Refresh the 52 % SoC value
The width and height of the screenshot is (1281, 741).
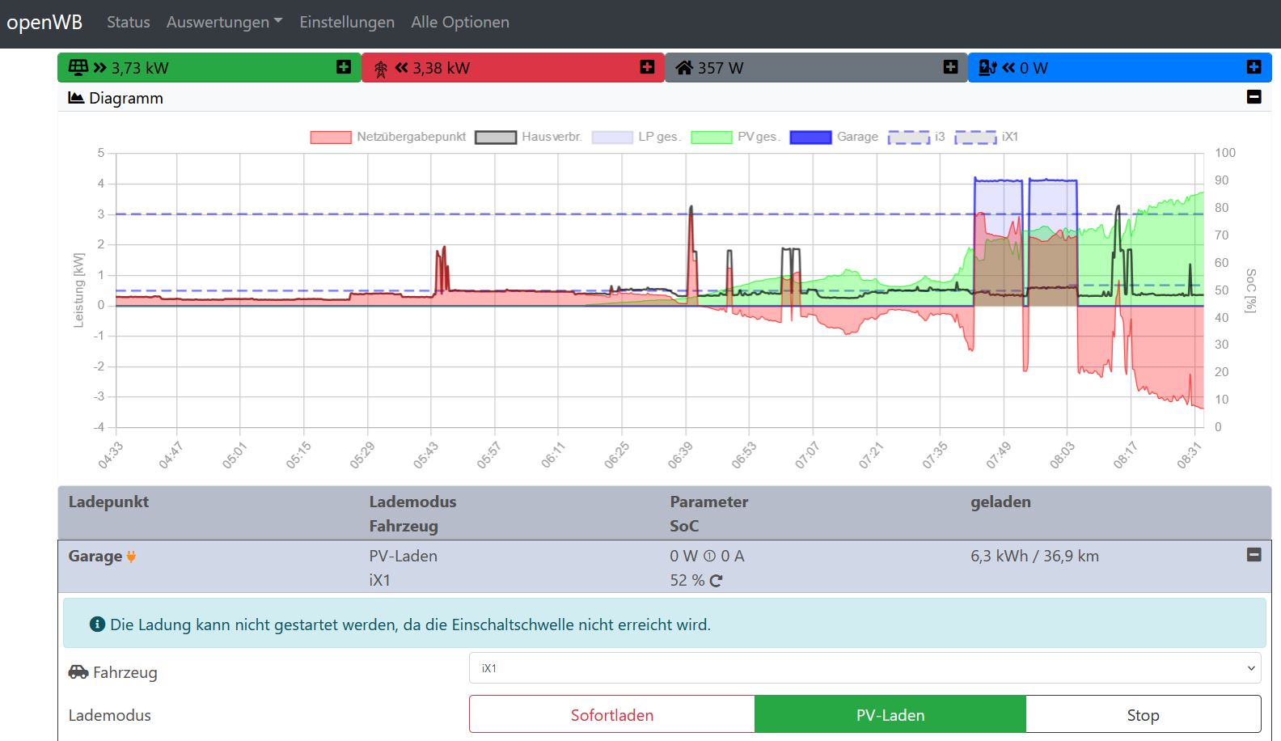716,581
